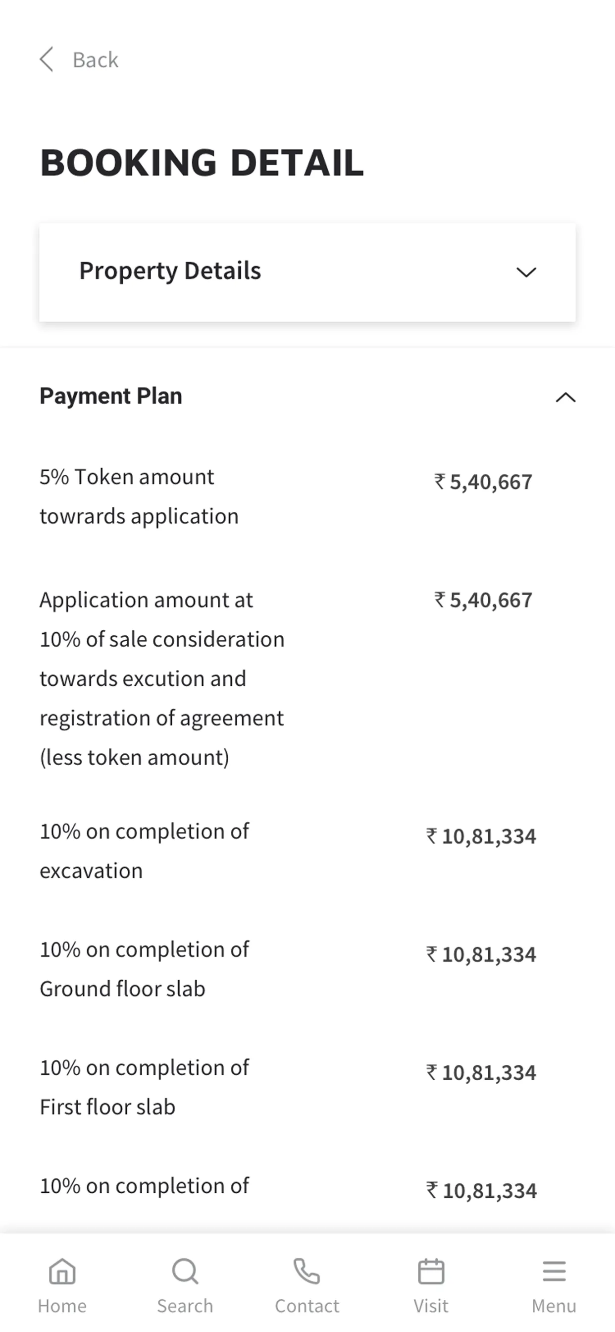Collapse Payment Plan using the up chevron

pos(565,397)
